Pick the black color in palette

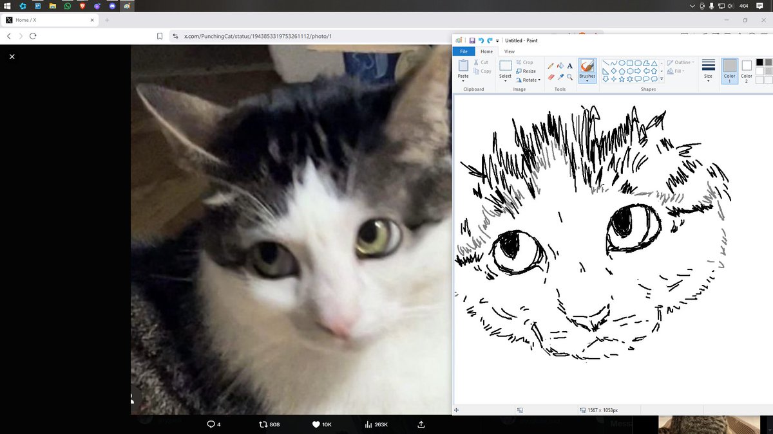[760, 62]
